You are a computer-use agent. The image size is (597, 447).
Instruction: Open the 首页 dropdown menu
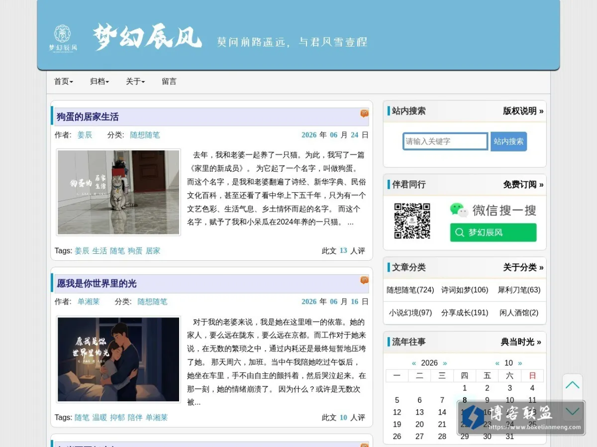coord(64,81)
